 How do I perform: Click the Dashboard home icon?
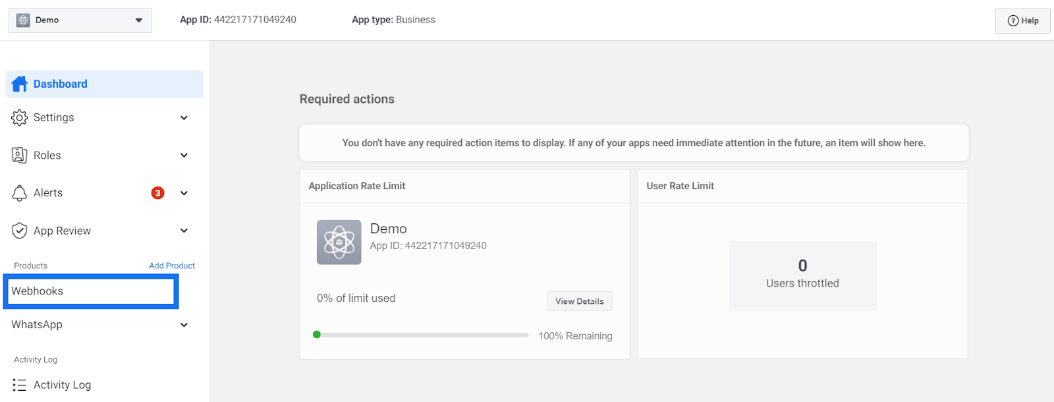tap(20, 84)
